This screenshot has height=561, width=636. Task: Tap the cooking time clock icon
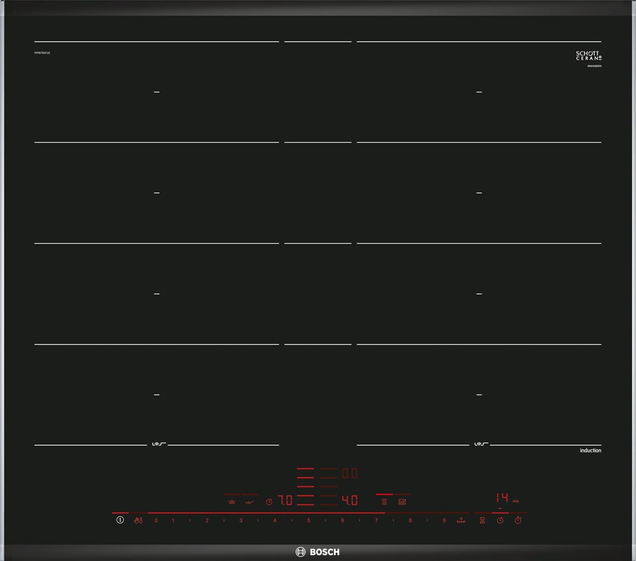[x=500, y=521]
